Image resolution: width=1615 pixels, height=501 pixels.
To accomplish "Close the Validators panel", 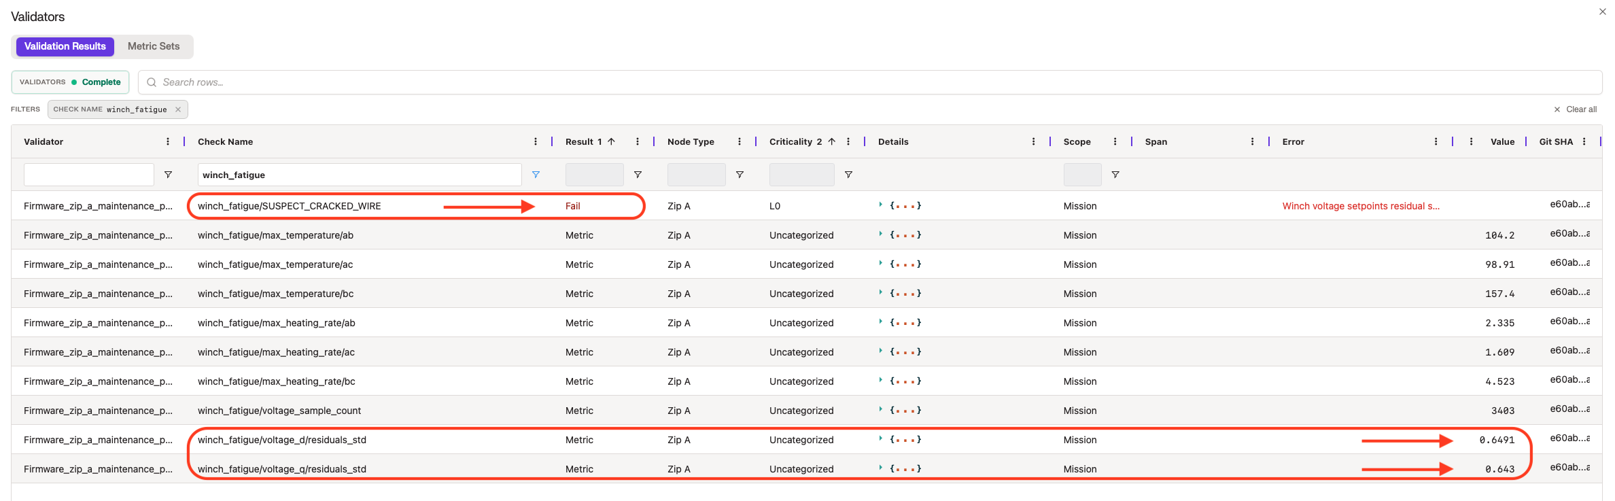I will [x=1603, y=12].
